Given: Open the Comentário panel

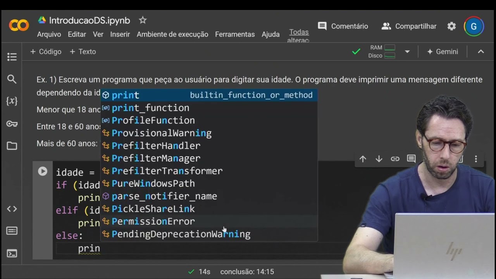Looking at the screenshot, I should pyautogui.click(x=343, y=26).
